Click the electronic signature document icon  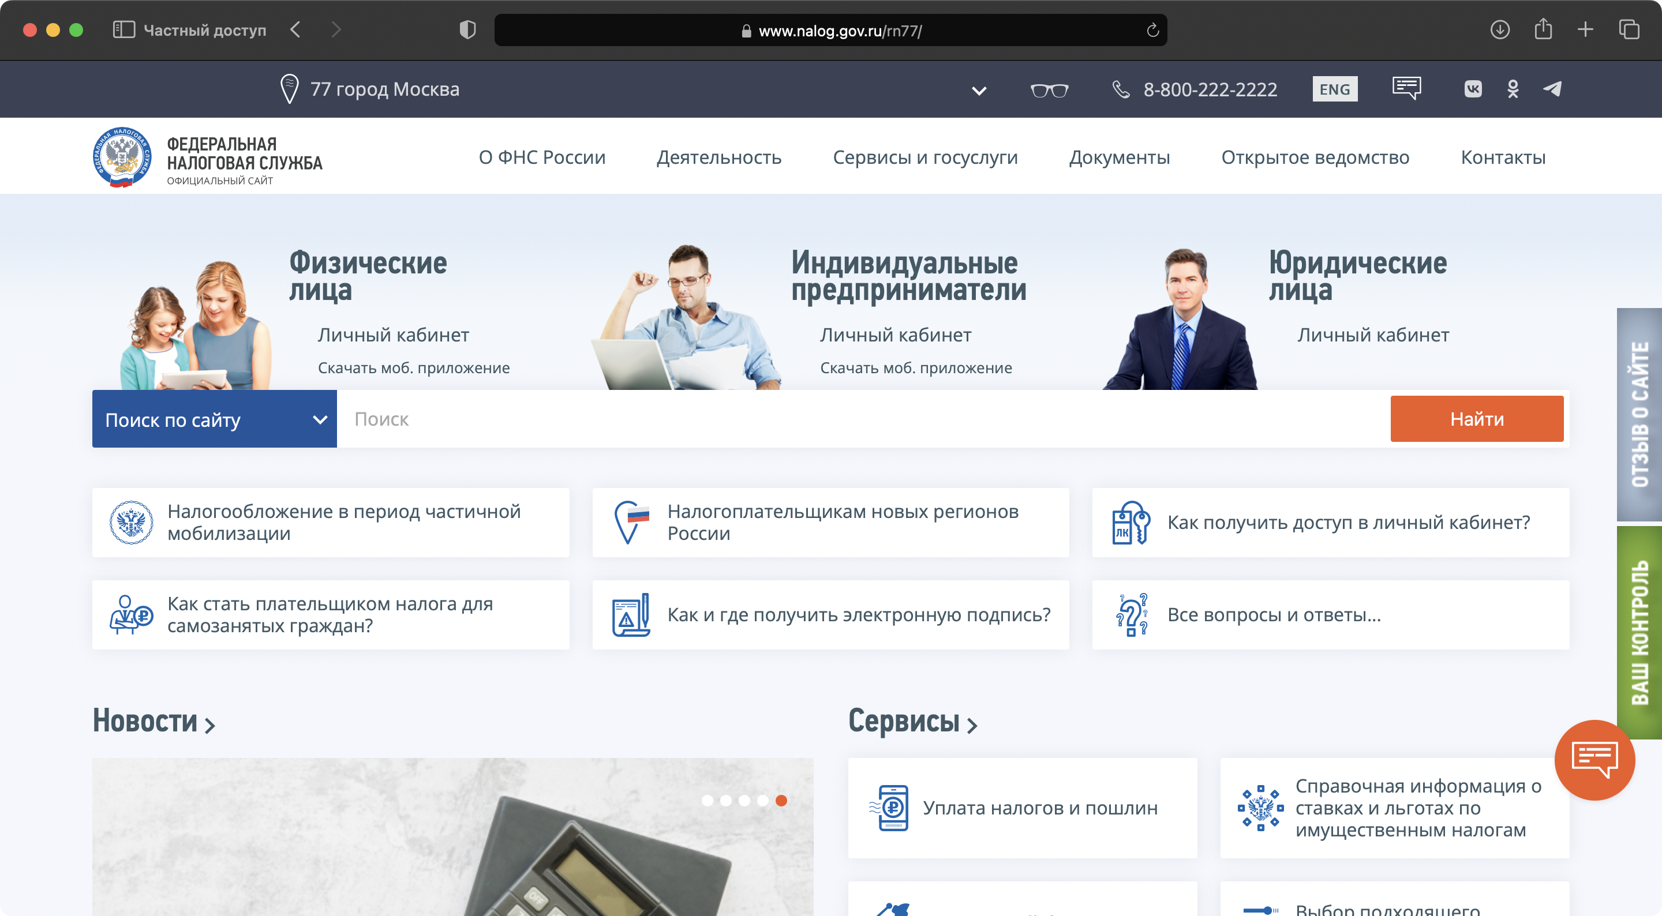631,615
